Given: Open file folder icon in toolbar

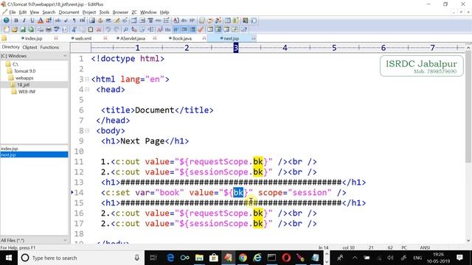Looking at the screenshot, I should point(15,29).
